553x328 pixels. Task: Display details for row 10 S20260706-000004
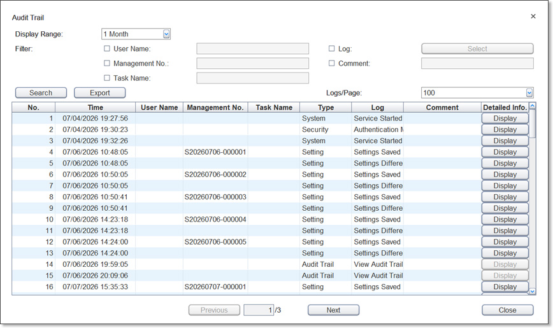[x=505, y=219]
